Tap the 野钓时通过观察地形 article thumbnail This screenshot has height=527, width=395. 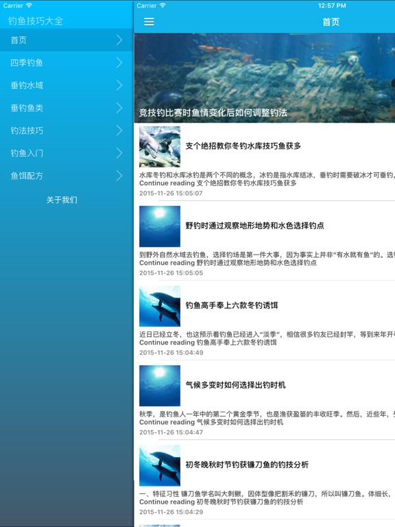pyautogui.click(x=160, y=226)
